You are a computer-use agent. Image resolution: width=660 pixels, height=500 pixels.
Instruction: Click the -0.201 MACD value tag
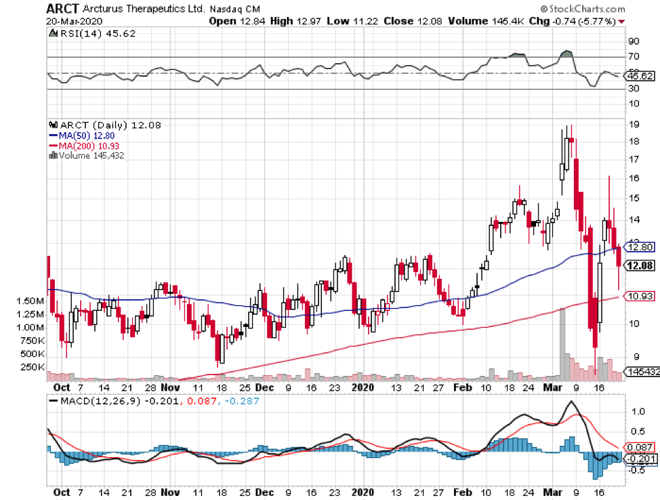click(640, 459)
